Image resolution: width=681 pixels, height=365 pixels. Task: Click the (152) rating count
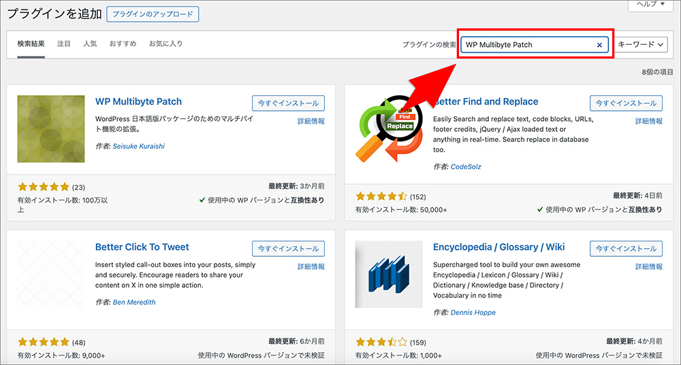click(x=418, y=197)
